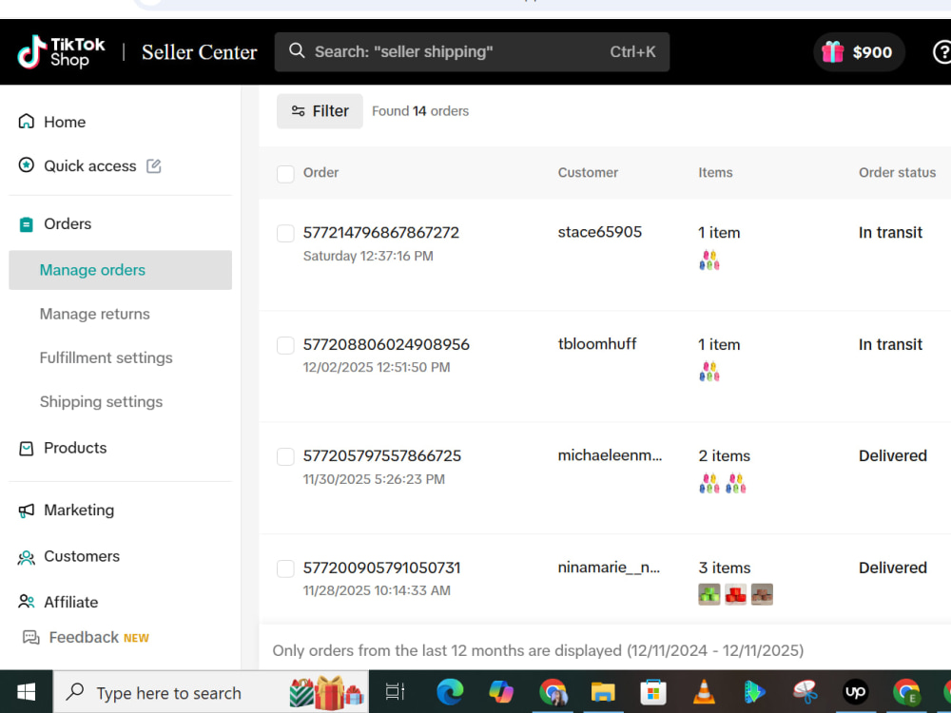
Task: Click customer name tbloomhuff
Action: [597, 344]
